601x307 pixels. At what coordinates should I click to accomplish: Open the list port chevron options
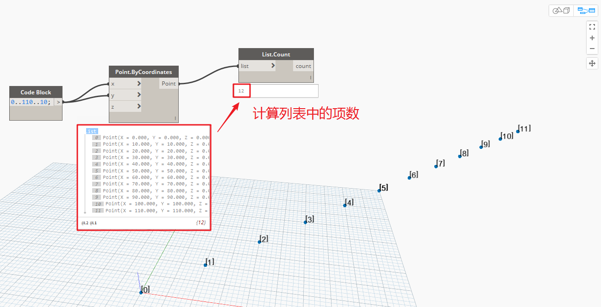point(273,66)
